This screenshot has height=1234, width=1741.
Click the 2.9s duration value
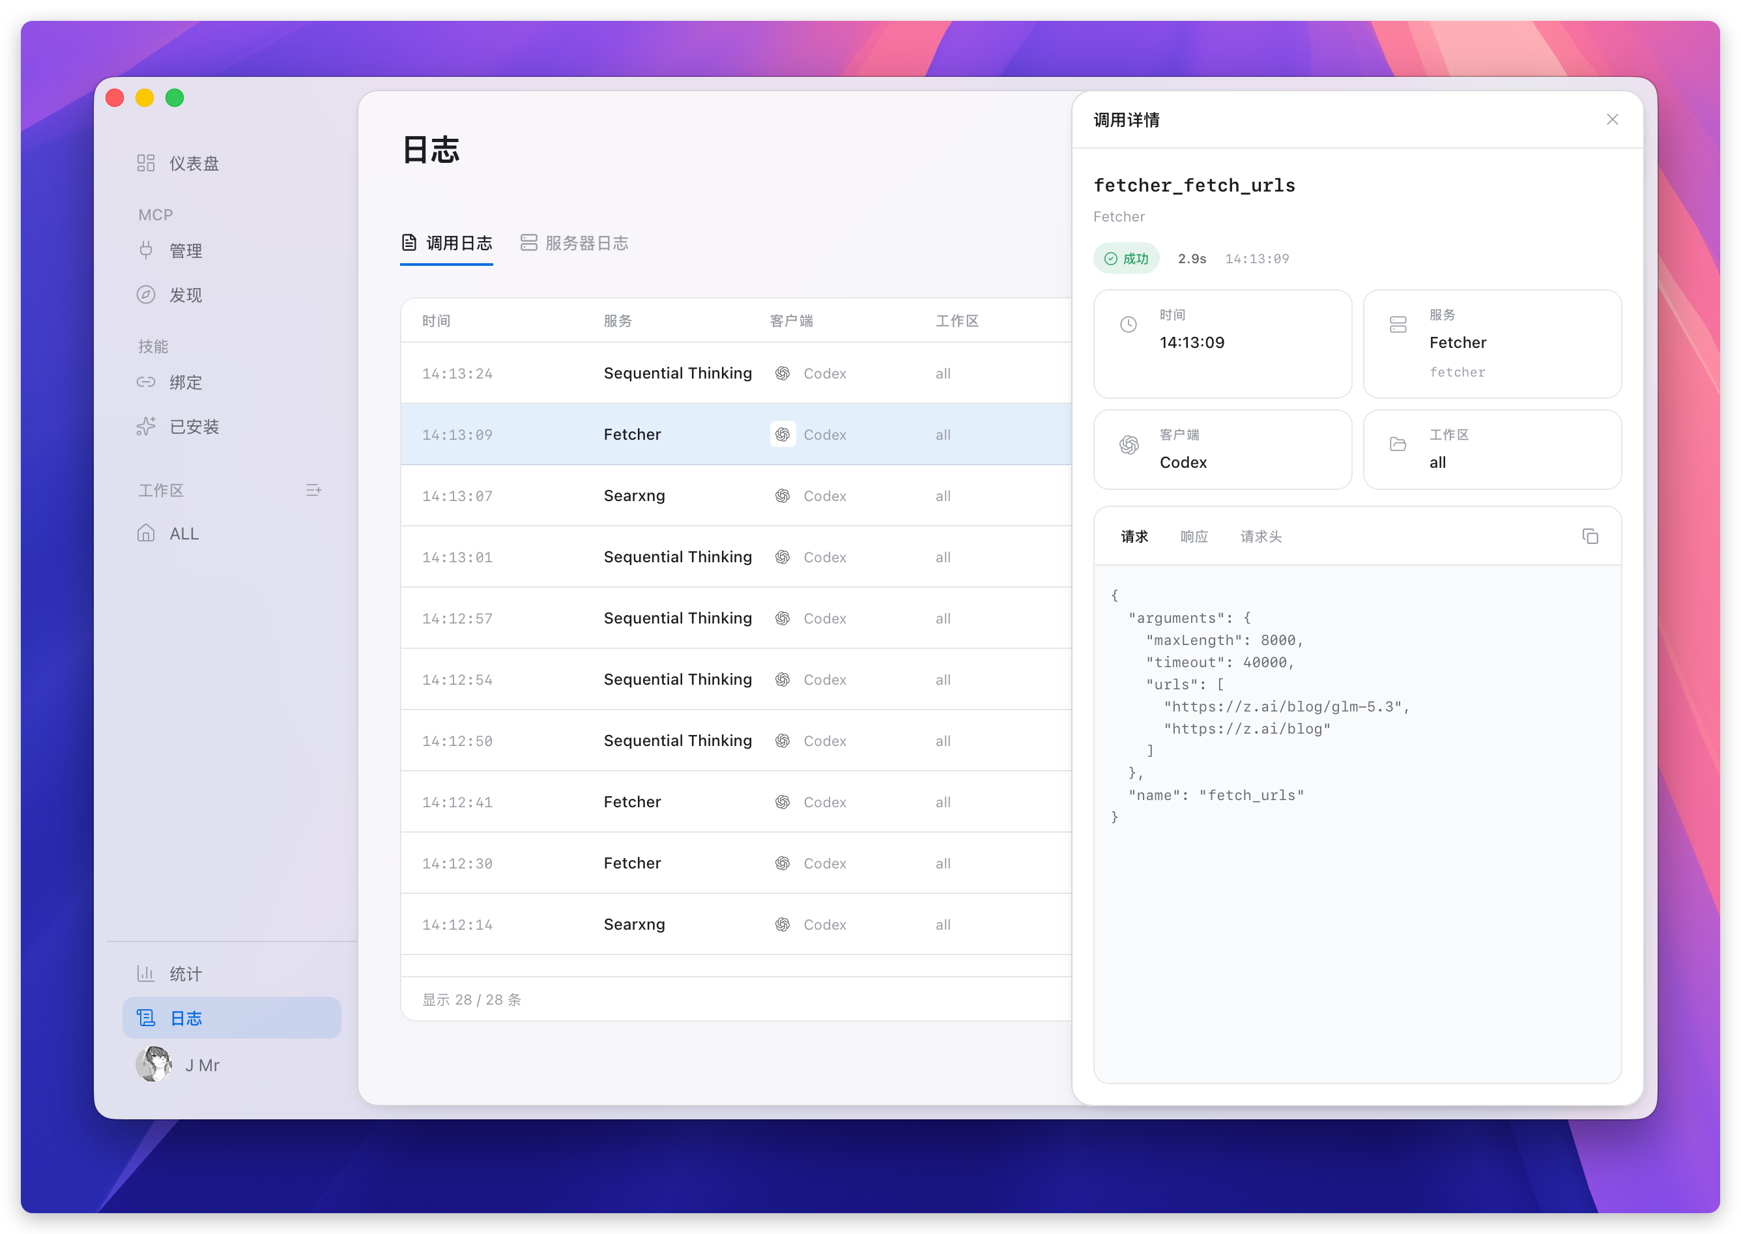(1192, 259)
